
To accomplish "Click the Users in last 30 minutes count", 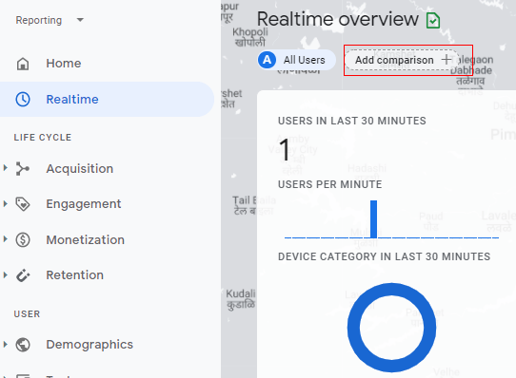I will 284,150.
